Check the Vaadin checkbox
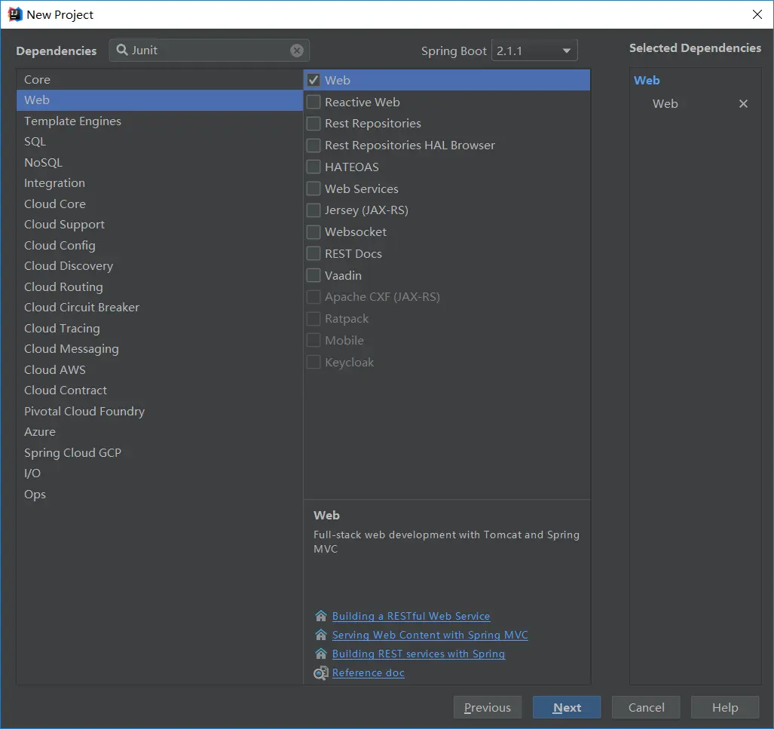774x729 pixels. click(x=314, y=275)
